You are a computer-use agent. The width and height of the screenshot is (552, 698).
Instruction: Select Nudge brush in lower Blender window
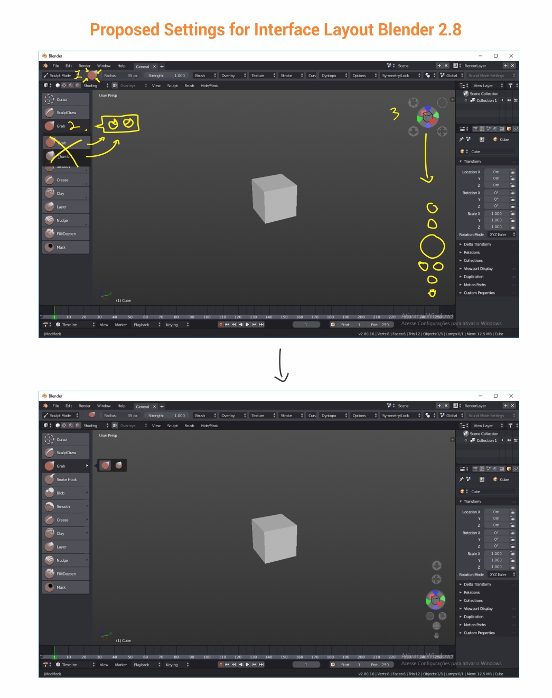click(x=66, y=560)
